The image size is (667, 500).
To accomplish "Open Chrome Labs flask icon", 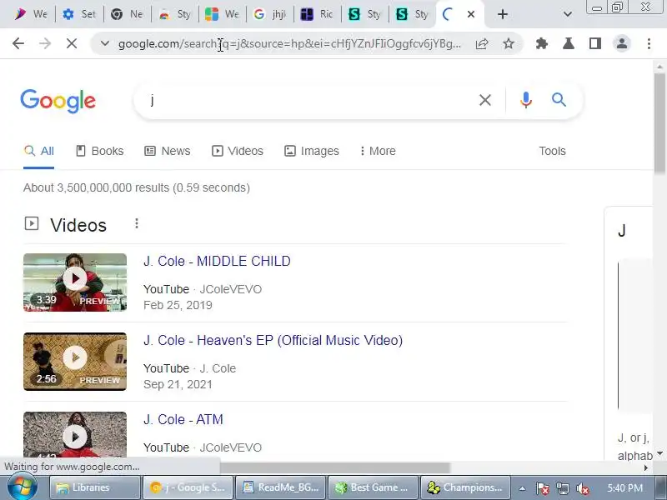I will tap(569, 43).
